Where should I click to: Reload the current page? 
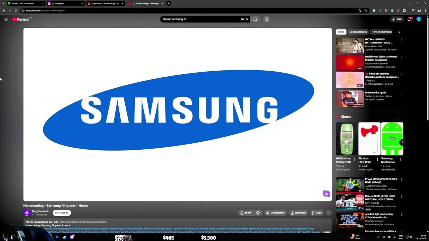15,10
